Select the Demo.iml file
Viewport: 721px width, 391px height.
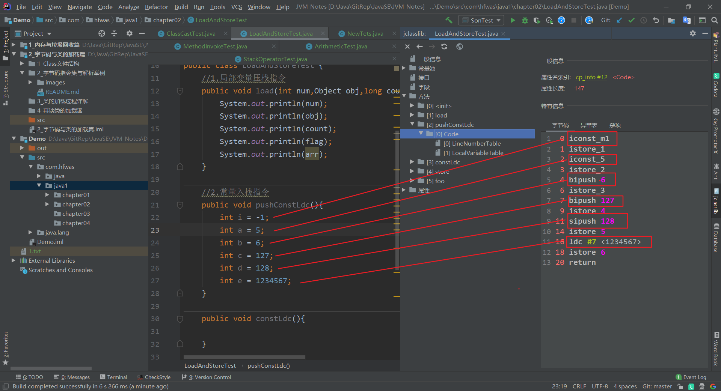point(50,242)
